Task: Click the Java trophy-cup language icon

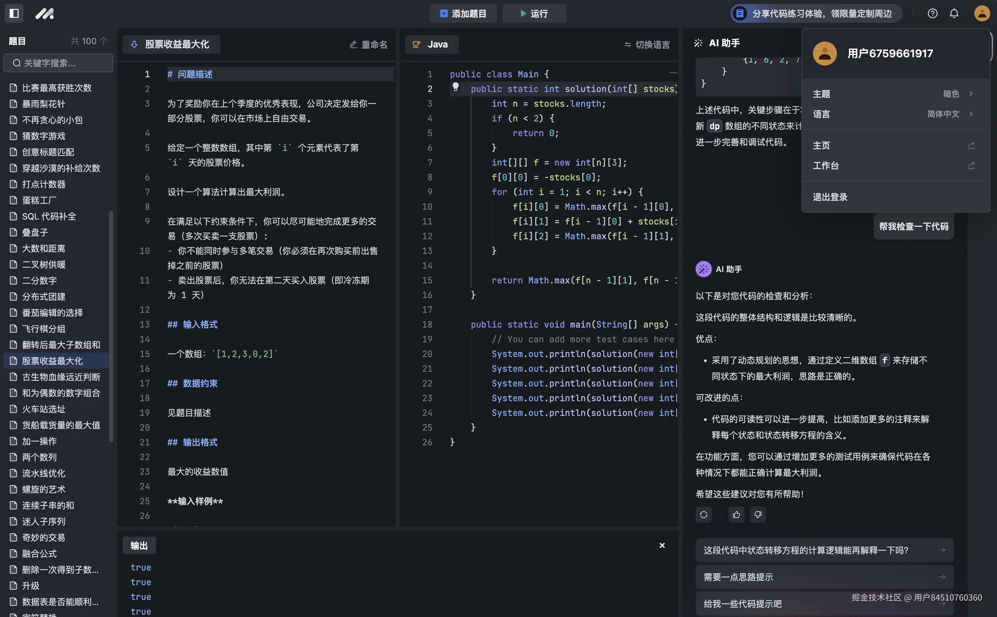Action: (416, 44)
